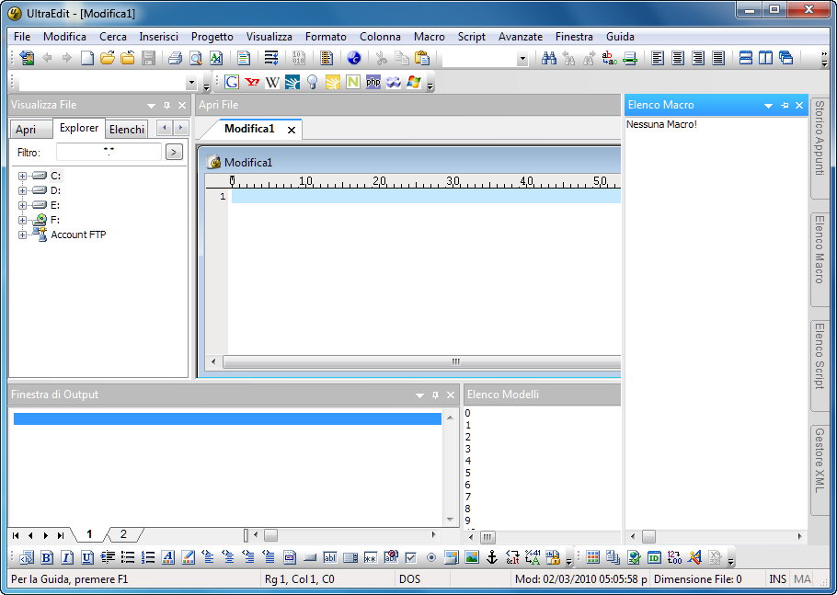
Task: Click the justify text alignment icon
Action: pyautogui.click(x=718, y=58)
